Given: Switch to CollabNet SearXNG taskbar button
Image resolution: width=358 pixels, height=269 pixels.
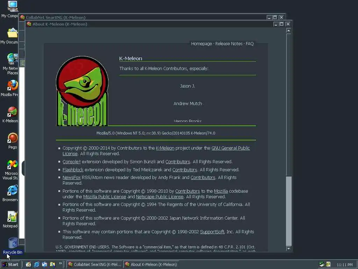Looking at the screenshot, I should coord(95,264).
